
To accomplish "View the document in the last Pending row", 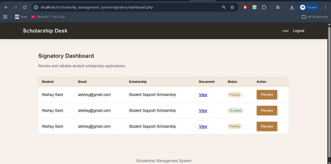I will click(203, 126).
